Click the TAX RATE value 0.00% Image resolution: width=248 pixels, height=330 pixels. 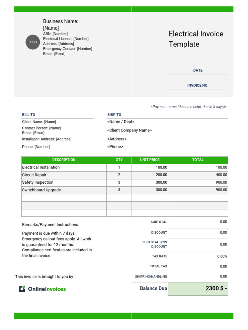[222, 256]
